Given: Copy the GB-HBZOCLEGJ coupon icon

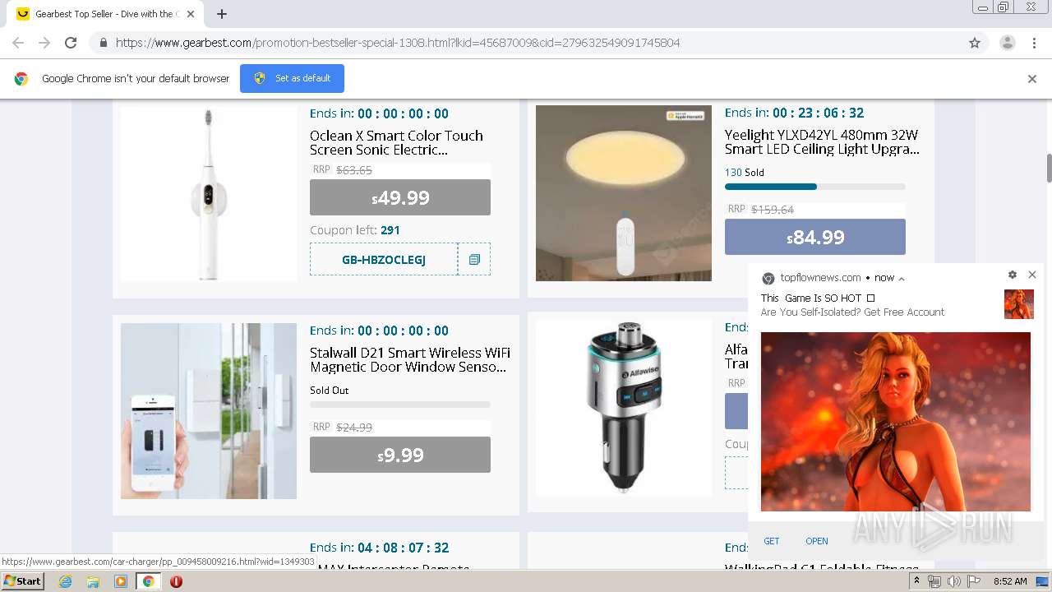Looking at the screenshot, I should click(474, 260).
